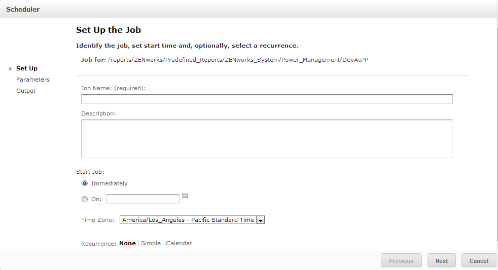498x270 pixels.
Task: Click the start date text field
Action: pyautogui.click(x=143, y=199)
